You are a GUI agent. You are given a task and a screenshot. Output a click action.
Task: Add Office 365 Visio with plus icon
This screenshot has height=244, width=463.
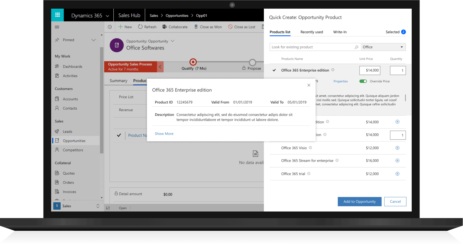point(397,148)
